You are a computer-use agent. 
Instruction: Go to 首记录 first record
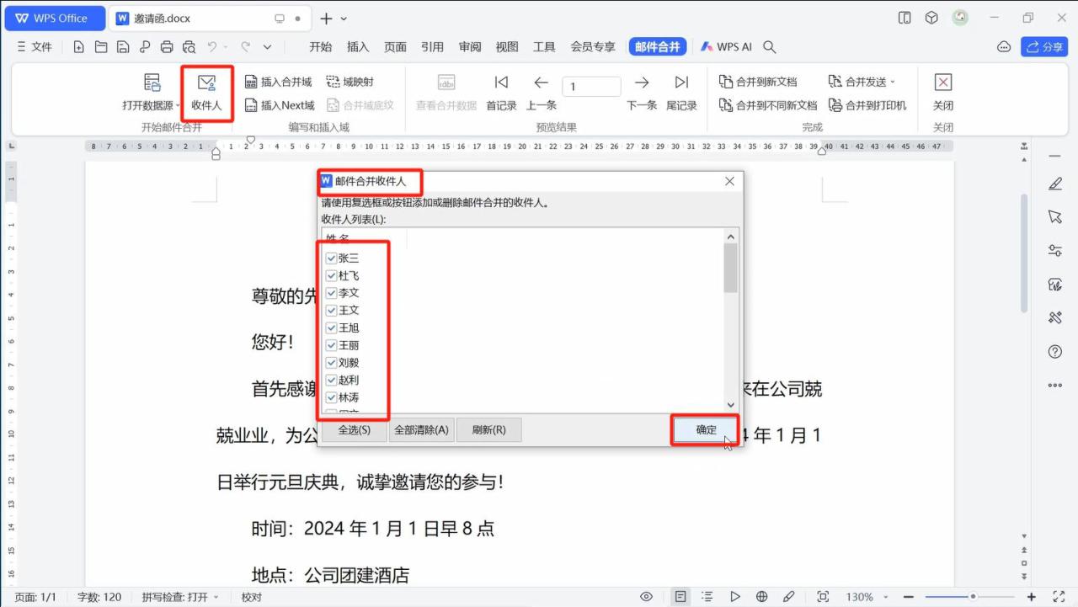pos(501,93)
